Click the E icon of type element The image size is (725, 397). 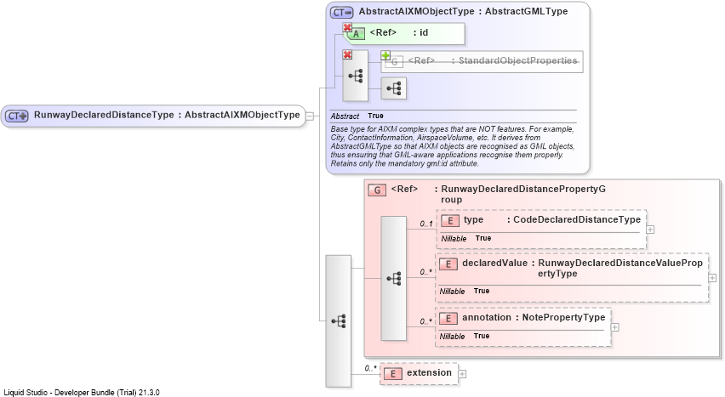pyautogui.click(x=450, y=220)
